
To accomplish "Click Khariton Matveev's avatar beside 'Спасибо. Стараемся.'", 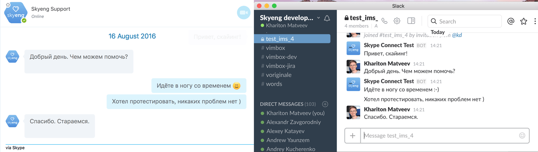I will [x=353, y=113].
